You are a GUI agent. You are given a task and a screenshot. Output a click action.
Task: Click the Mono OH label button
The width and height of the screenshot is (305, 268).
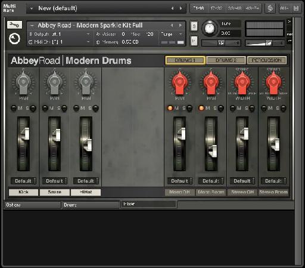pyautogui.click(x=180, y=192)
